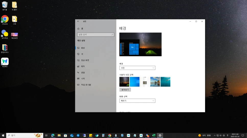
Task: Click the magnifier icon in settings search
Action: [112, 35]
